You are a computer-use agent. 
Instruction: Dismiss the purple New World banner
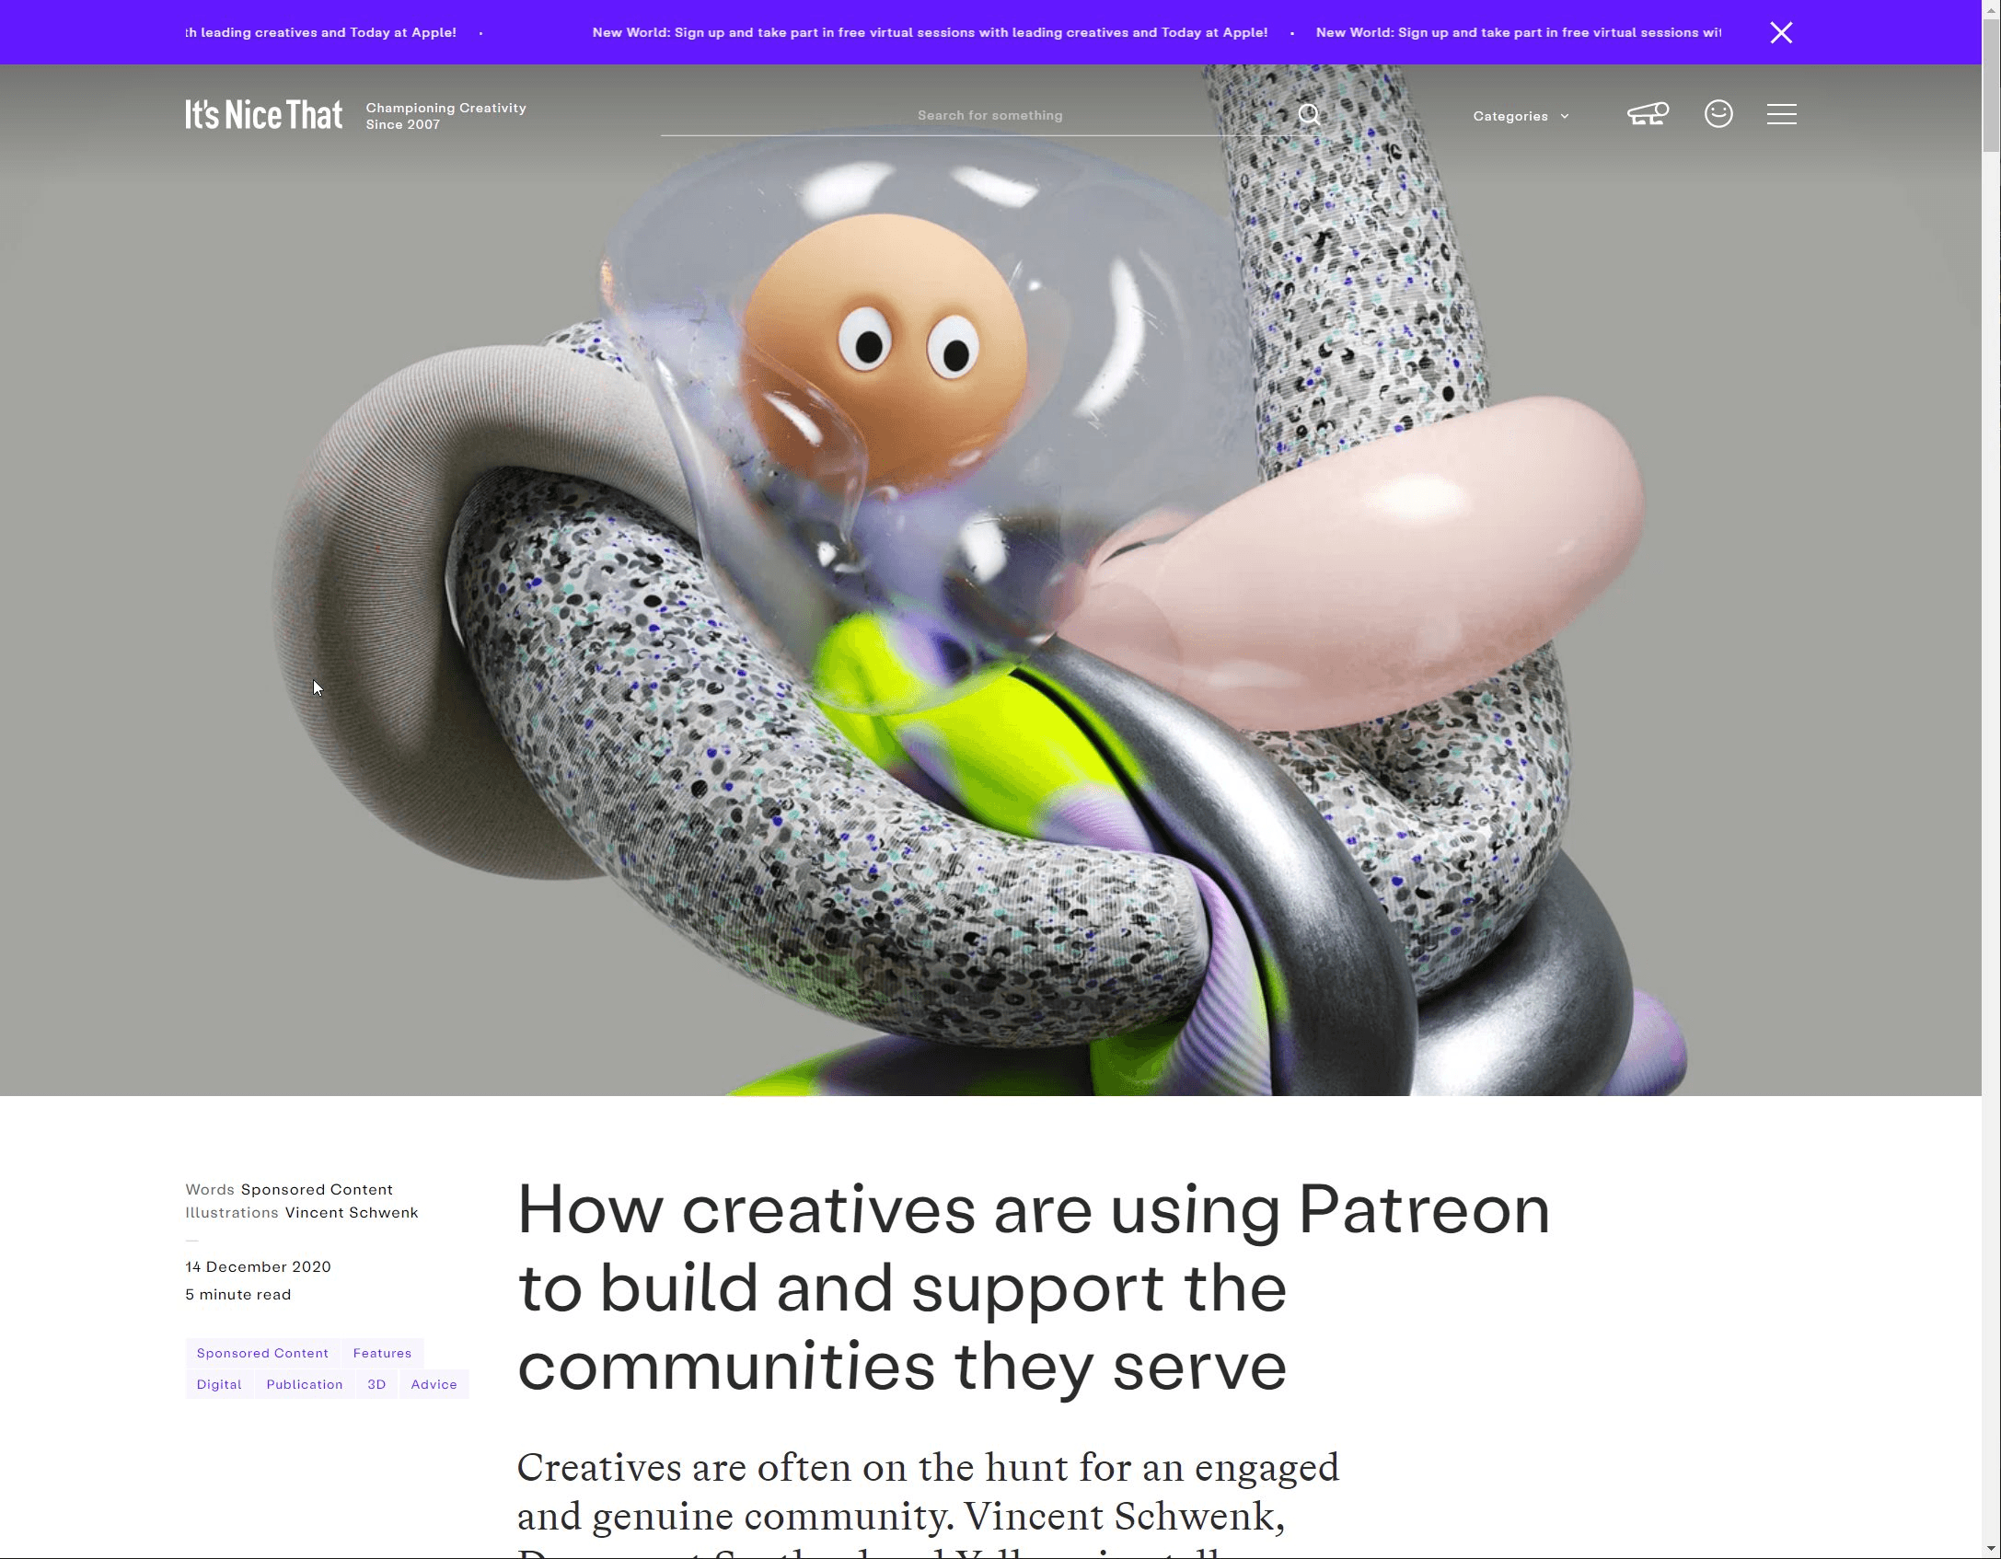coord(1780,33)
